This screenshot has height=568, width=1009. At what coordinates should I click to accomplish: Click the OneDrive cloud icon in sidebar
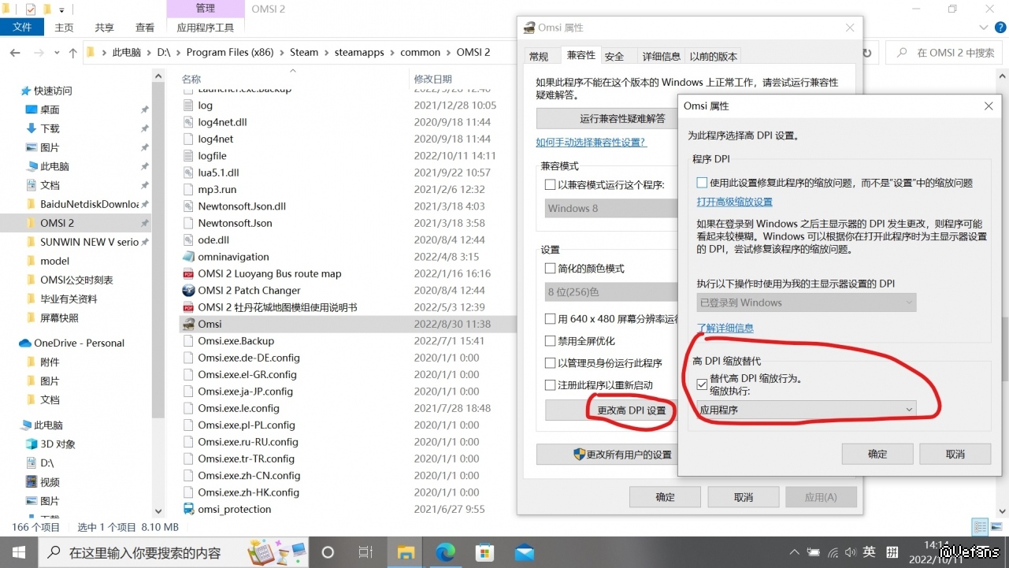25,343
